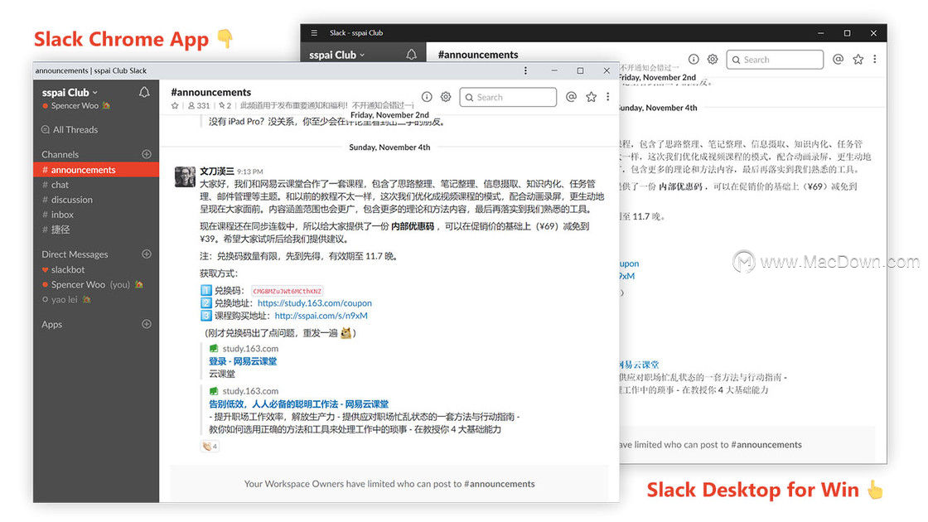Add a channel using Channels plus icon

147,154
